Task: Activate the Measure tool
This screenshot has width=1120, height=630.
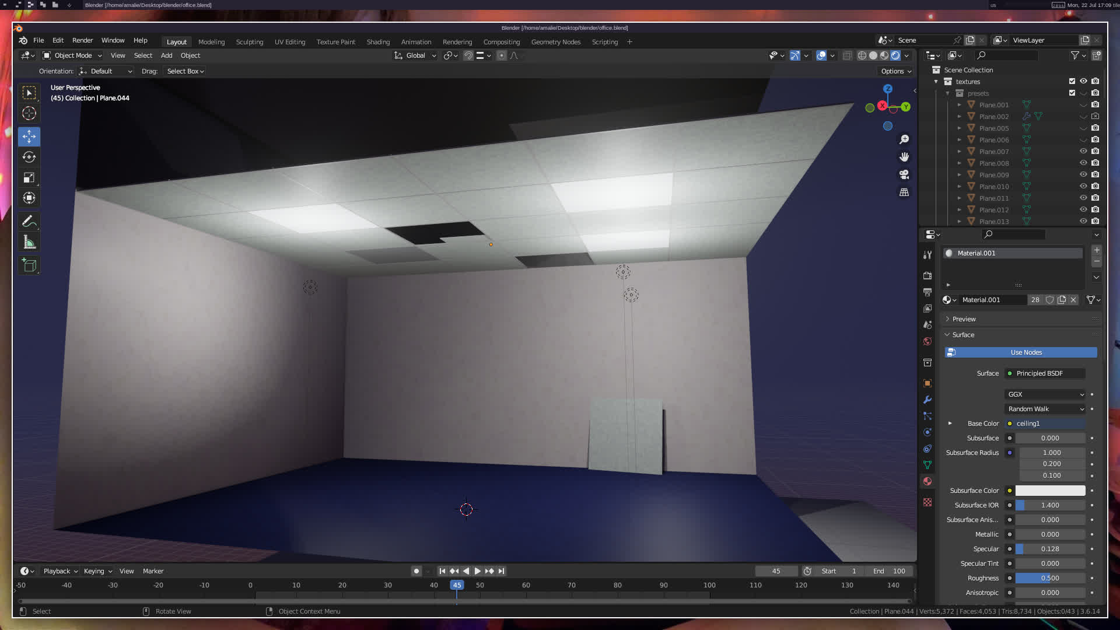Action: pyautogui.click(x=29, y=242)
